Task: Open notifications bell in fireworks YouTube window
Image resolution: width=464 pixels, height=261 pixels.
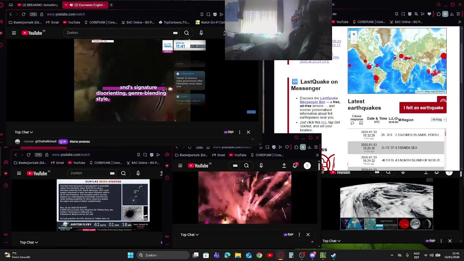Action: (x=295, y=166)
